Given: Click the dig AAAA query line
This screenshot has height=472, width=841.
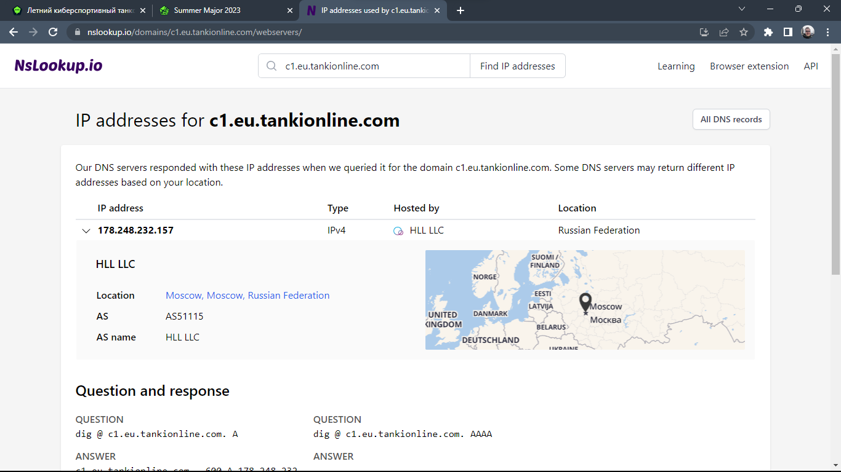Looking at the screenshot, I should pos(403,434).
